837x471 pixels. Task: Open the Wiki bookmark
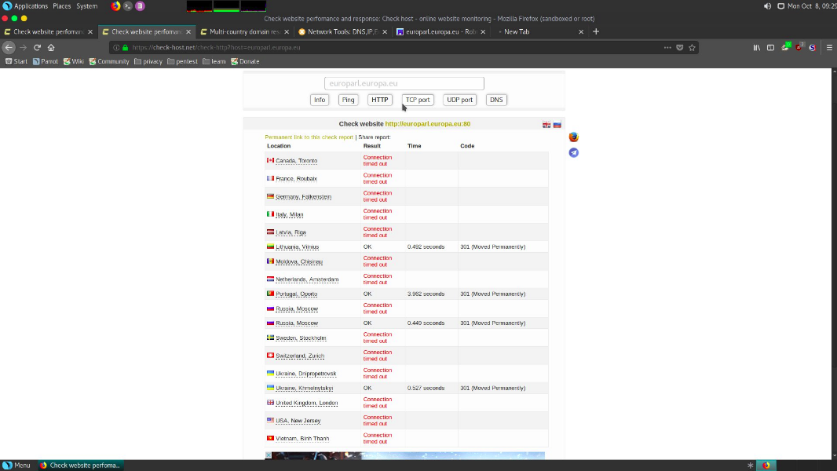pos(74,61)
